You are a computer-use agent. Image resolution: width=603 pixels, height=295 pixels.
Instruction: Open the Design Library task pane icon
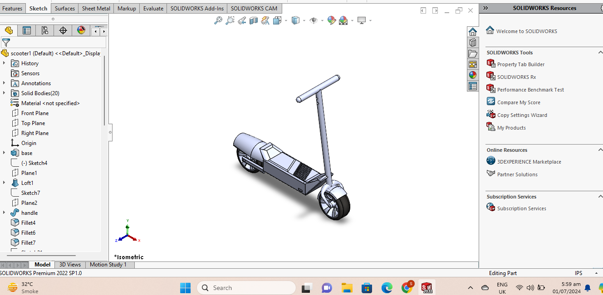tap(473, 43)
